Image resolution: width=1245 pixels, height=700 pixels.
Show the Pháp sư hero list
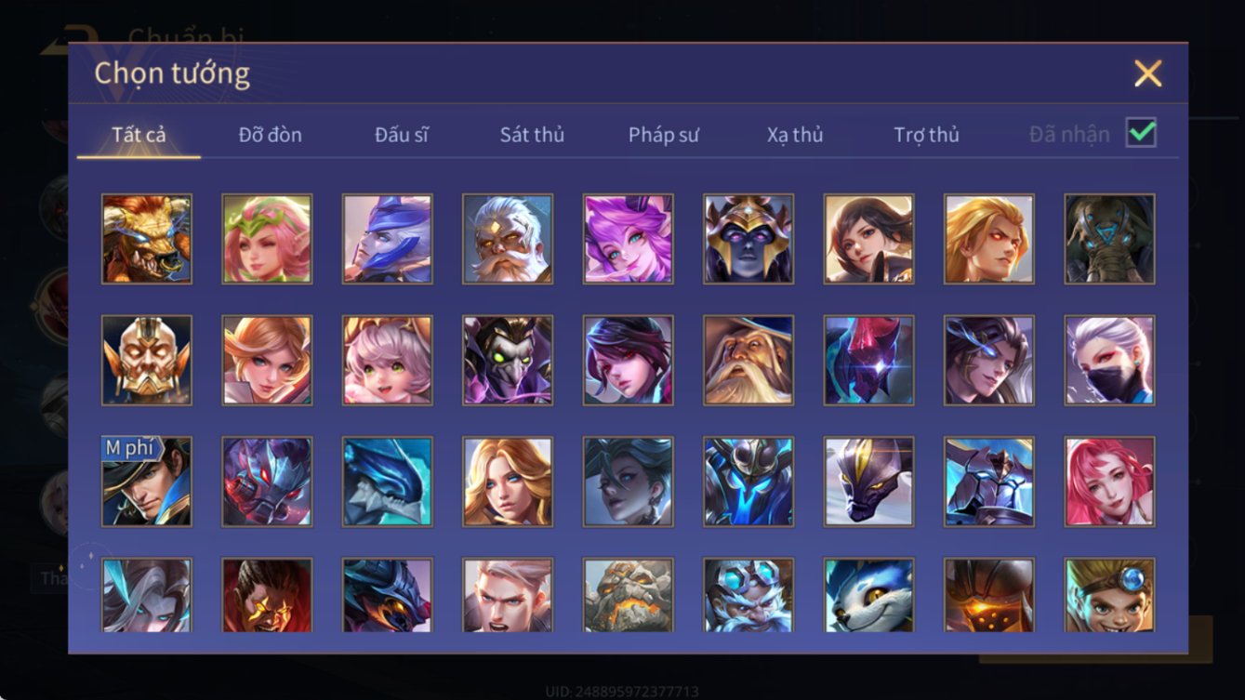click(663, 135)
